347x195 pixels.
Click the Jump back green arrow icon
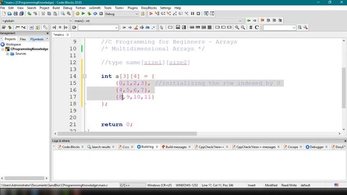(249, 21)
